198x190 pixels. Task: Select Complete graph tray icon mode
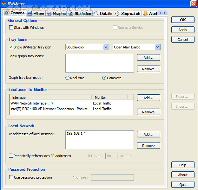point(104,78)
